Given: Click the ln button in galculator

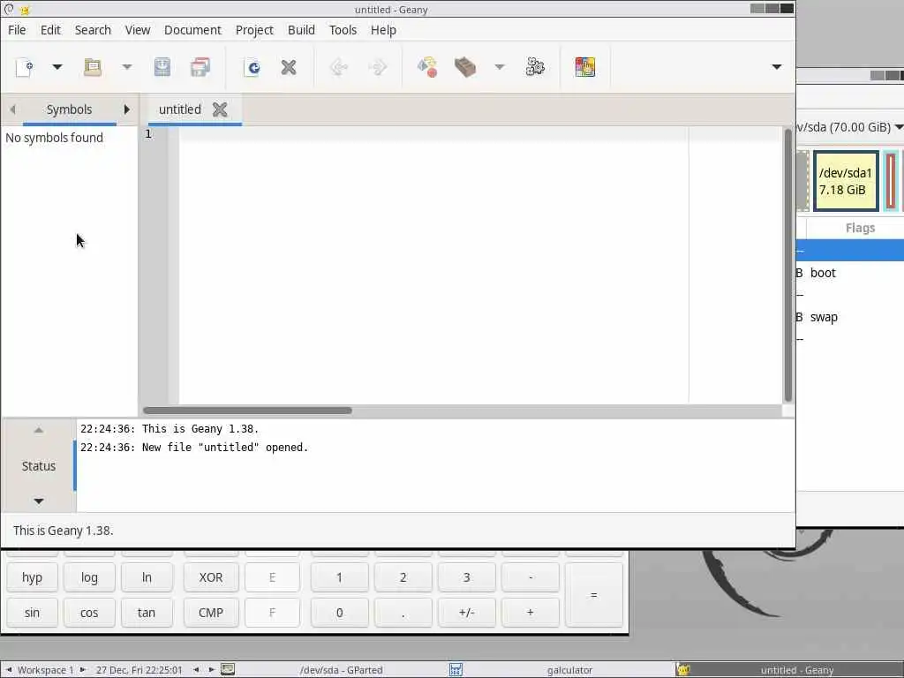Looking at the screenshot, I should pos(147,577).
